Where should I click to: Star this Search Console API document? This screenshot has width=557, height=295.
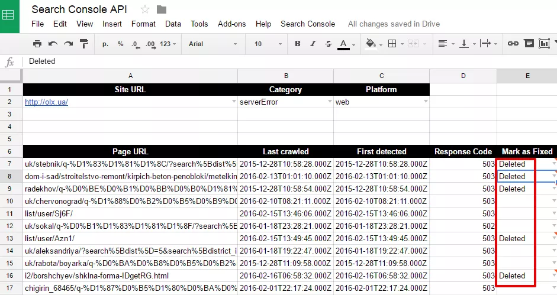click(144, 9)
